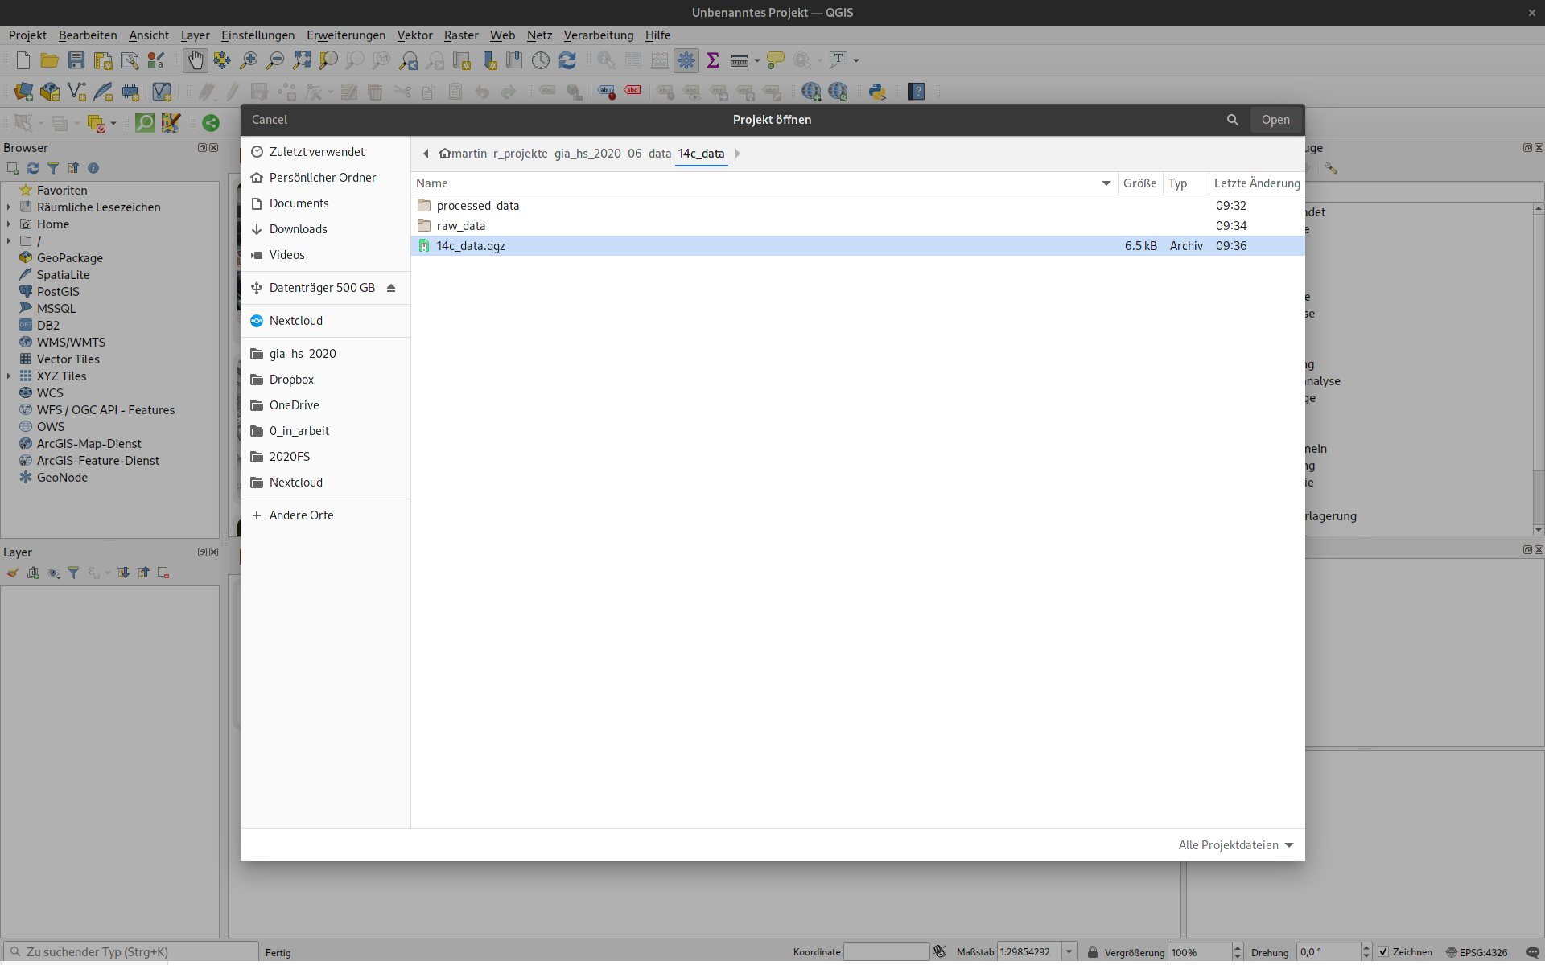Cancel the Projekt öffnen dialog
The image size is (1545, 965).
click(x=269, y=120)
